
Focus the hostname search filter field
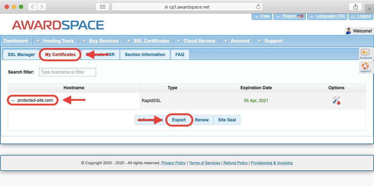pyautogui.click(x=67, y=72)
